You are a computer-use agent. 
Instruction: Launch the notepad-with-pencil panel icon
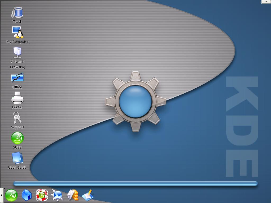[88, 195]
